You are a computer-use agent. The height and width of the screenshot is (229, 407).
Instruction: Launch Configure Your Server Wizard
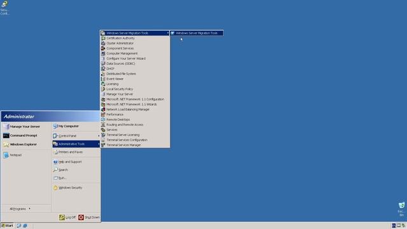pos(135,59)
